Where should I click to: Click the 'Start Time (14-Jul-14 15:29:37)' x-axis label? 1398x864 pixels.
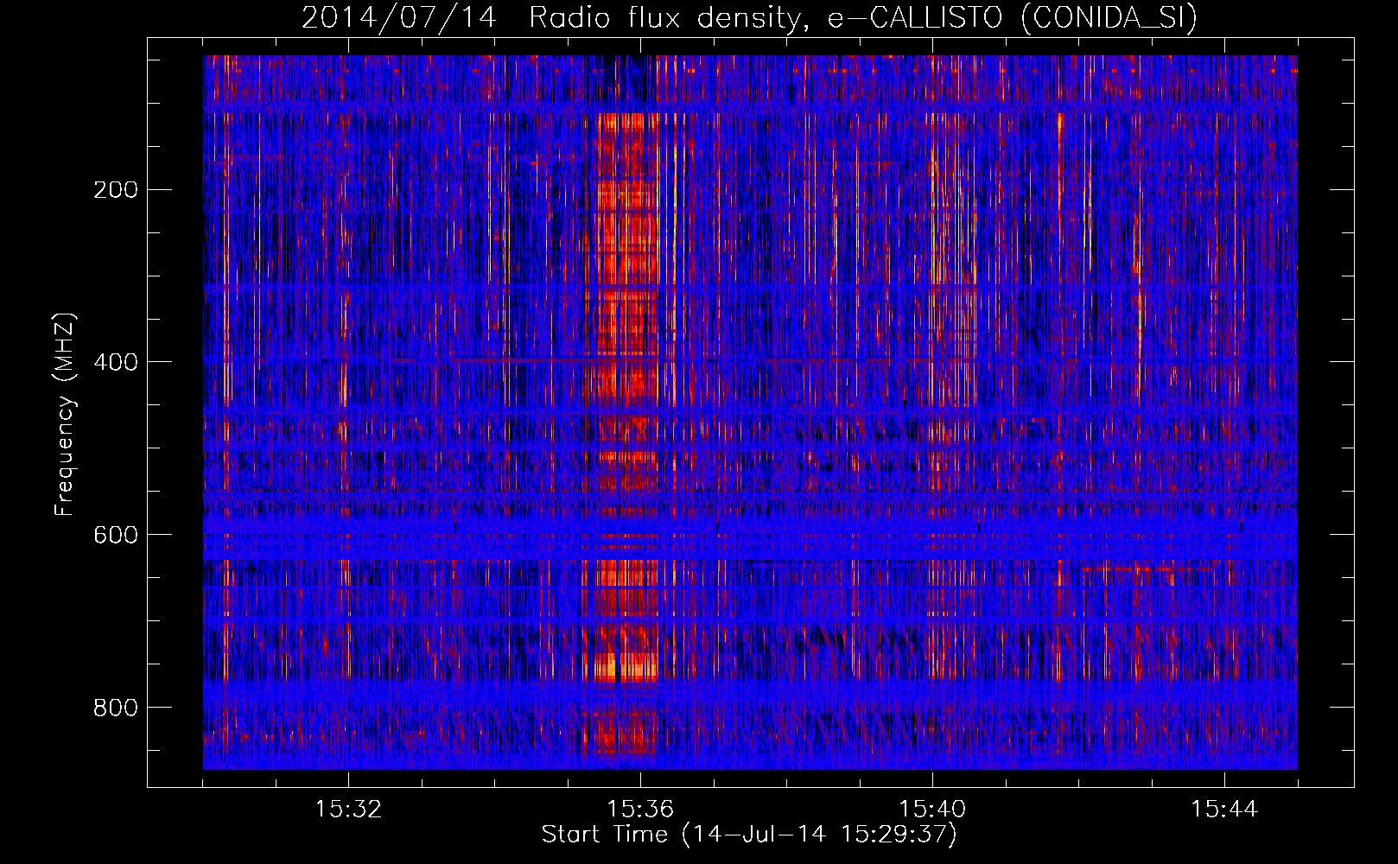[749, 835]
